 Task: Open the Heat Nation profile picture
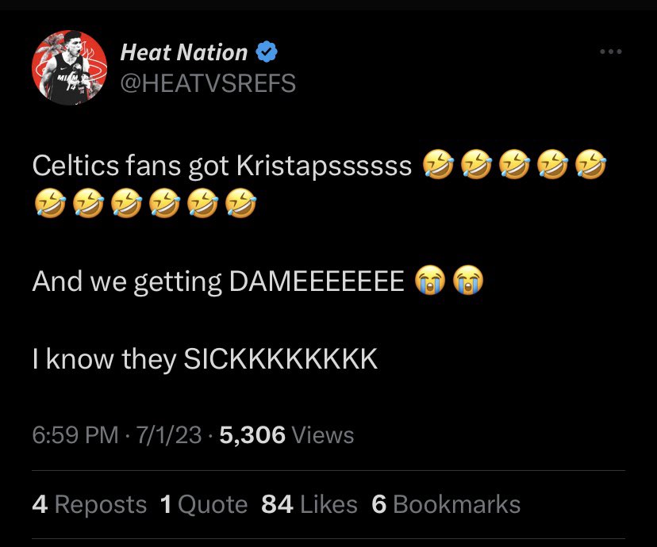click(x=69, y=67)
